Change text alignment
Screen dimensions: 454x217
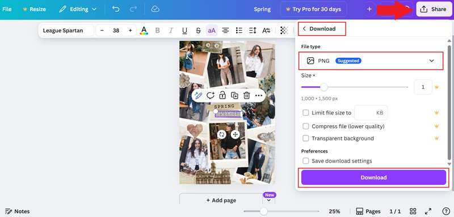pos(225,31)
